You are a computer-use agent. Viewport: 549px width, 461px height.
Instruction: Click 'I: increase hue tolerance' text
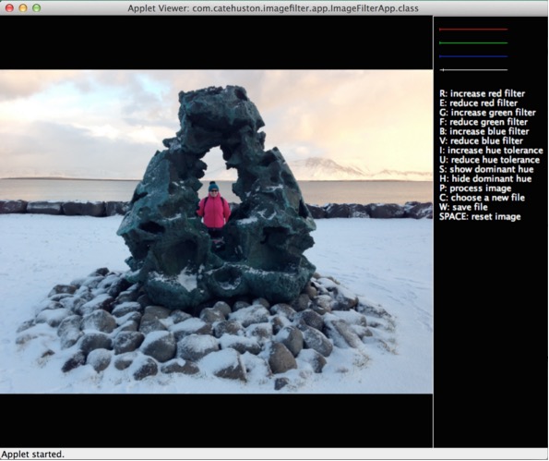pos(491,151)
